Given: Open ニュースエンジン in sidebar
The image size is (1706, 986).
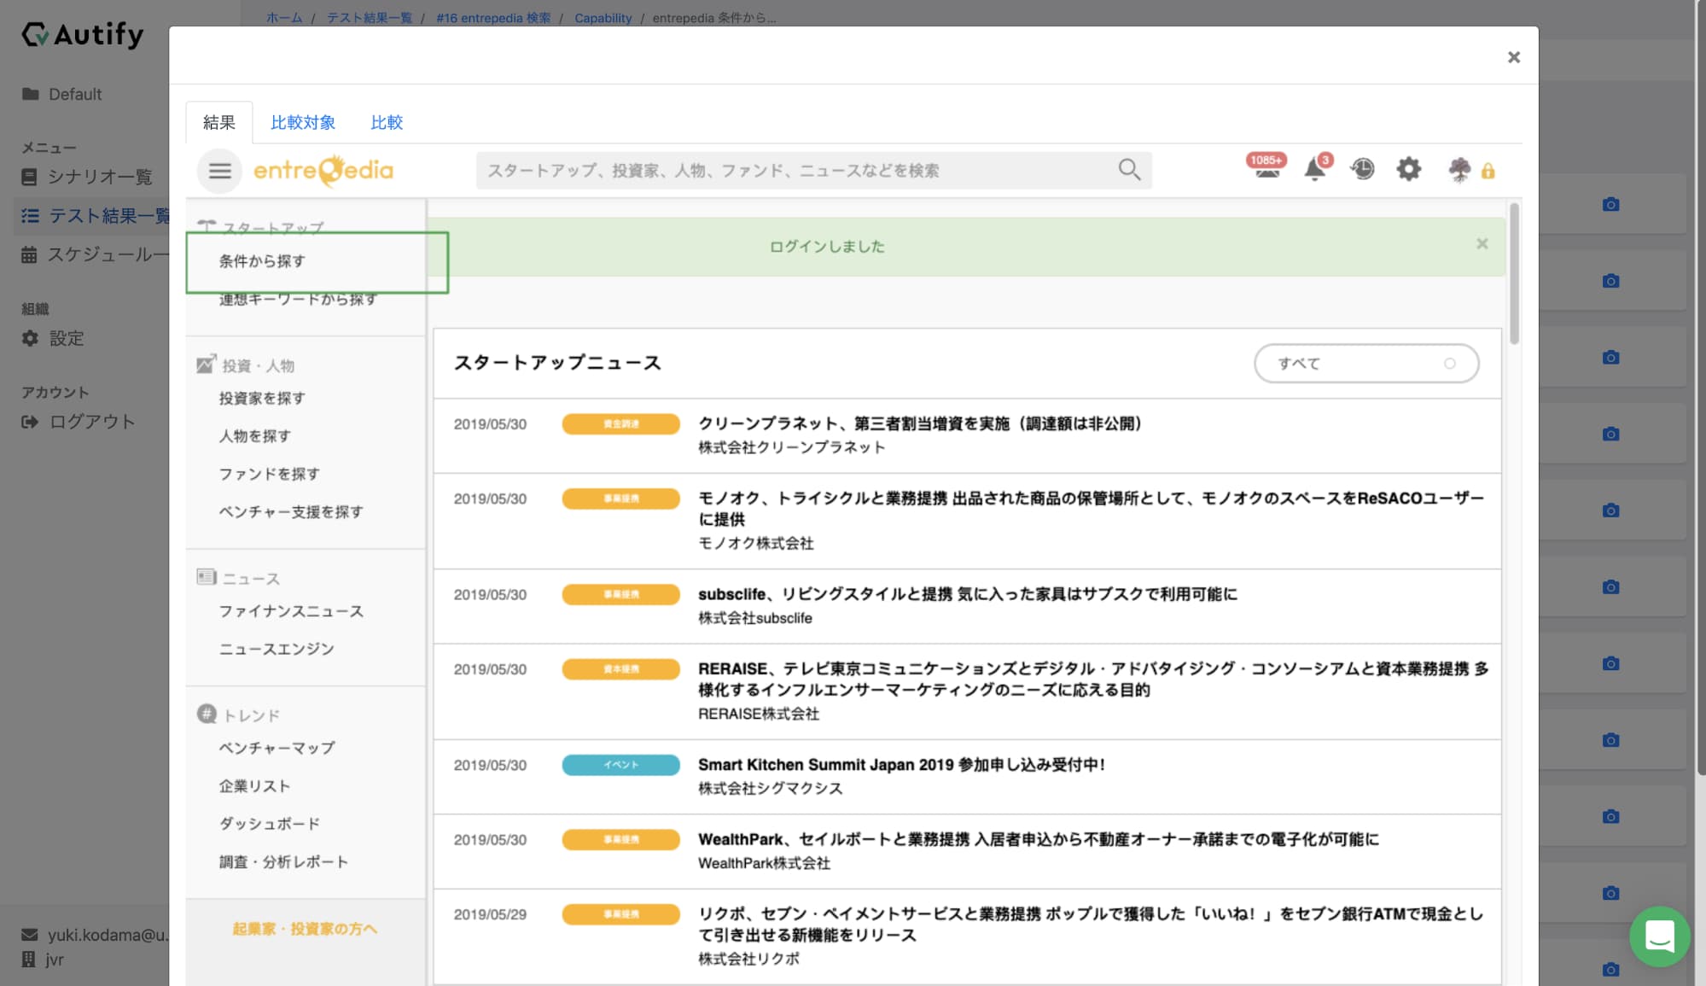Looking at the screenshot, I should coord(277,649).
